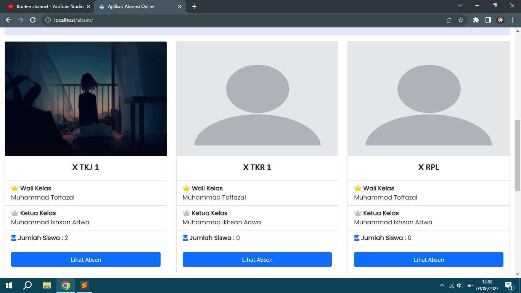Image resolution: width=521 pixels, height=293 pixels.
Task: Click the site information icon before the URL
Action: coord(48,20)
